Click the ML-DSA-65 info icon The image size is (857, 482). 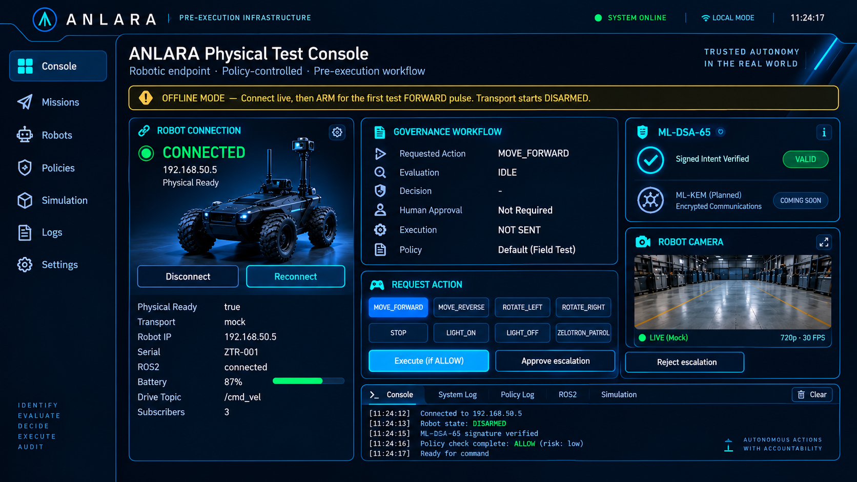tap(824, 133)
